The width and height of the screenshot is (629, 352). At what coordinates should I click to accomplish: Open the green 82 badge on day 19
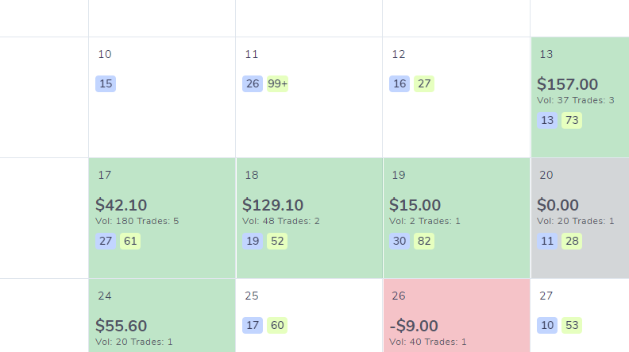point(424,242)
